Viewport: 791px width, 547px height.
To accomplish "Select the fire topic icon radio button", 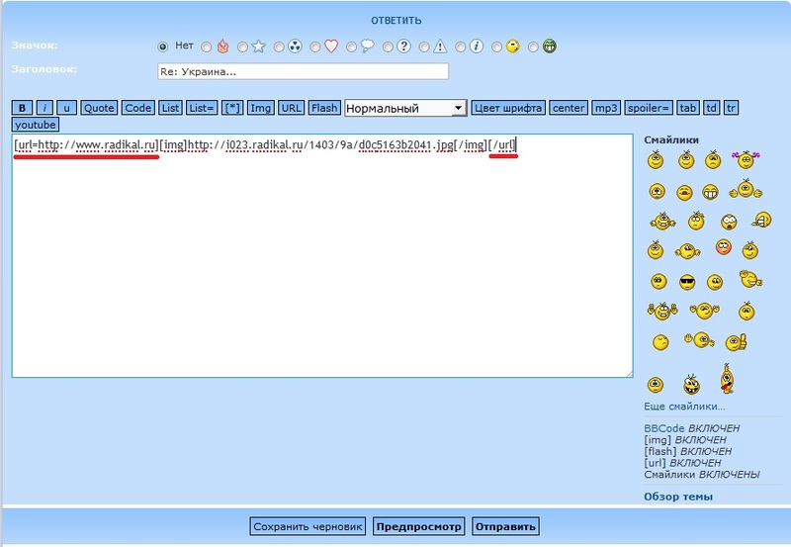I will point(207,47).
